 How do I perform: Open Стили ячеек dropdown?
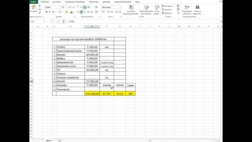pos(157,10)
